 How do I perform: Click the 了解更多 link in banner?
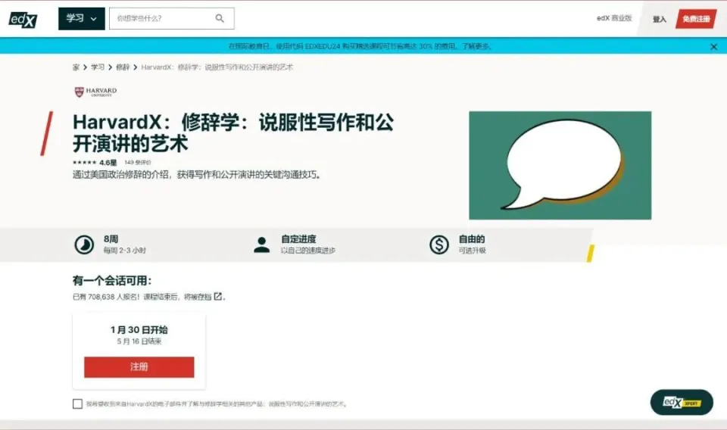[476, 46]
